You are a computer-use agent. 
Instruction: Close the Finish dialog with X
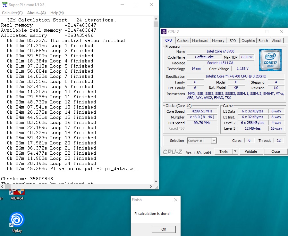[x=176, y=200]
